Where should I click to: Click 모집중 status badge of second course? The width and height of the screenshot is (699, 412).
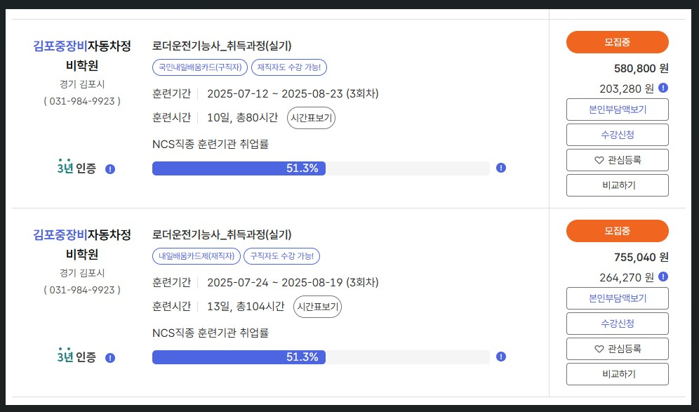(618, 231)
